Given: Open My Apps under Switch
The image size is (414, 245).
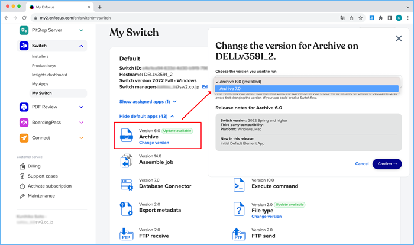Looking at the screenshot, I should coord(40,84).
